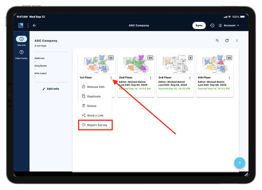262x190 pixels.
Task: Click the refresh surveys icon
Action: [x=227, y=41]
